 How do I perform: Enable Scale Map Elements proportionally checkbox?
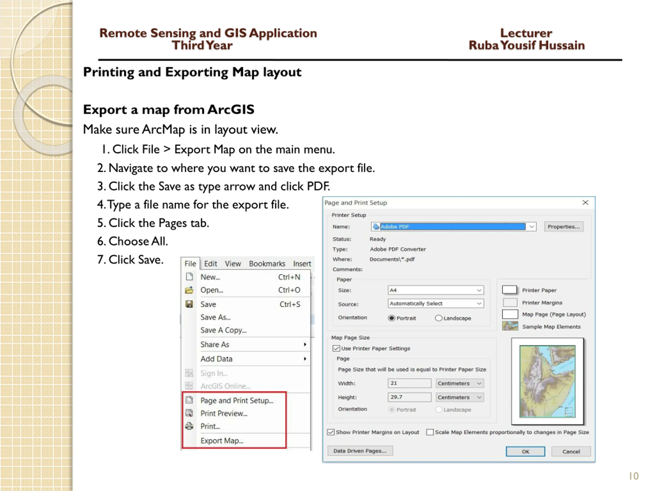point(430,432)
